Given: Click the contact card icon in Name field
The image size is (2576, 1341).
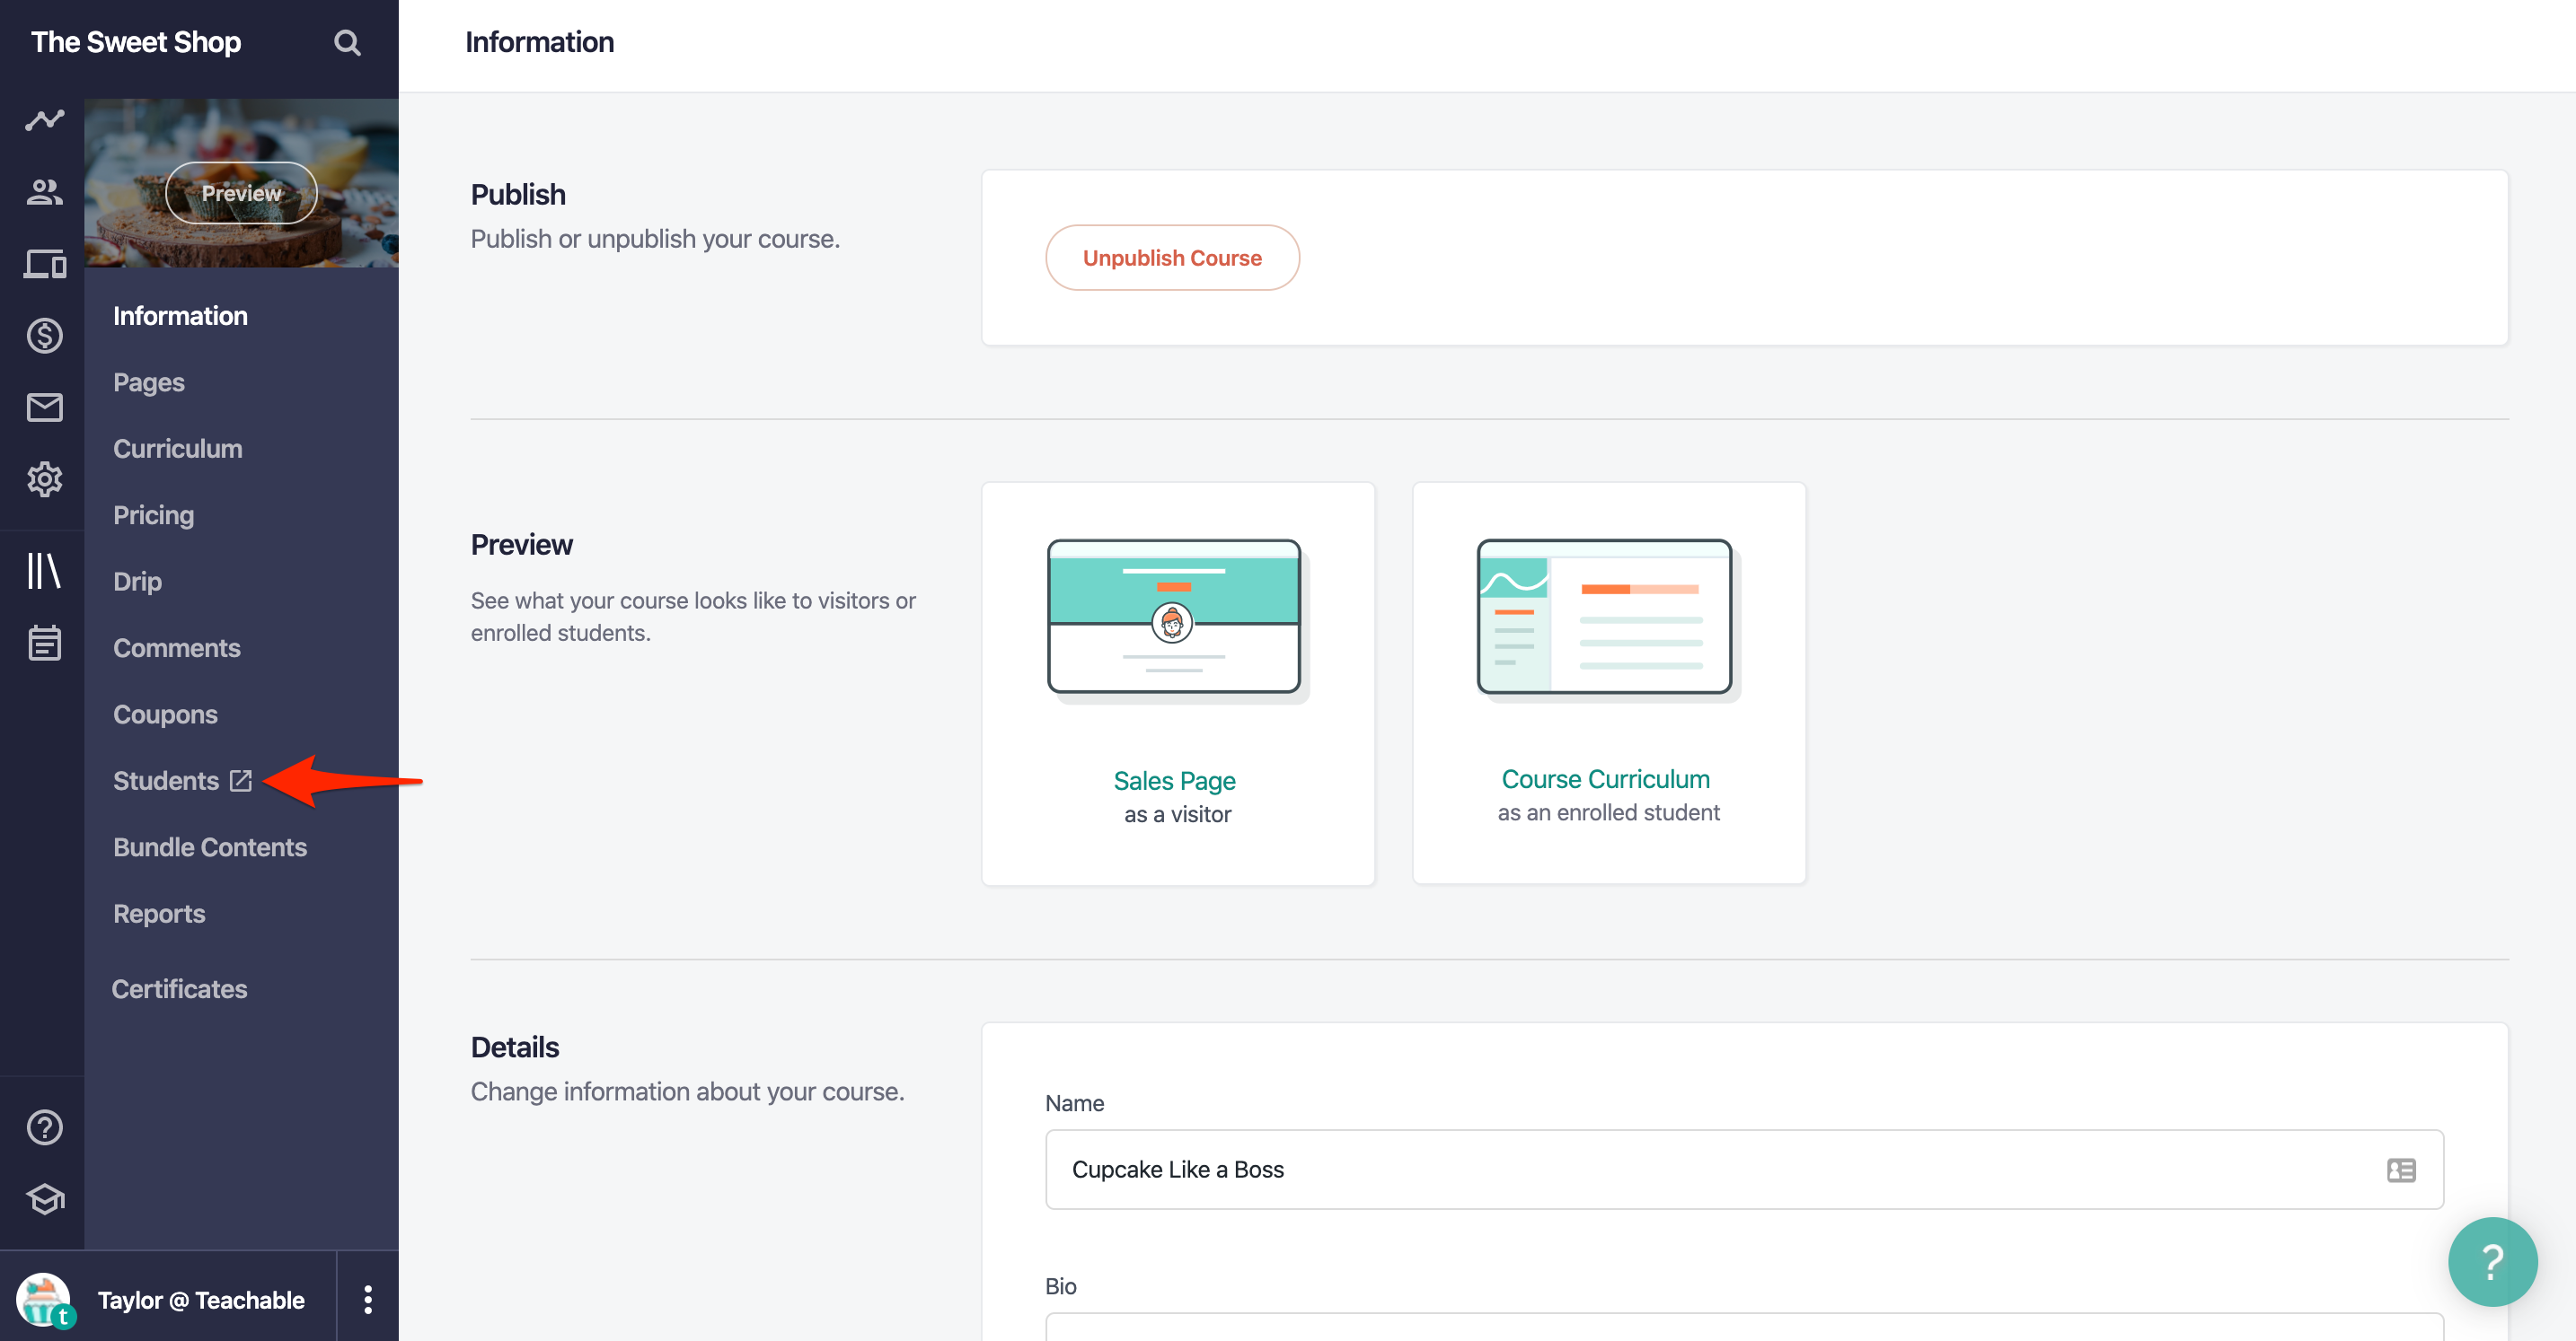Looking at the screenshot, I should coord(2401,1170).
